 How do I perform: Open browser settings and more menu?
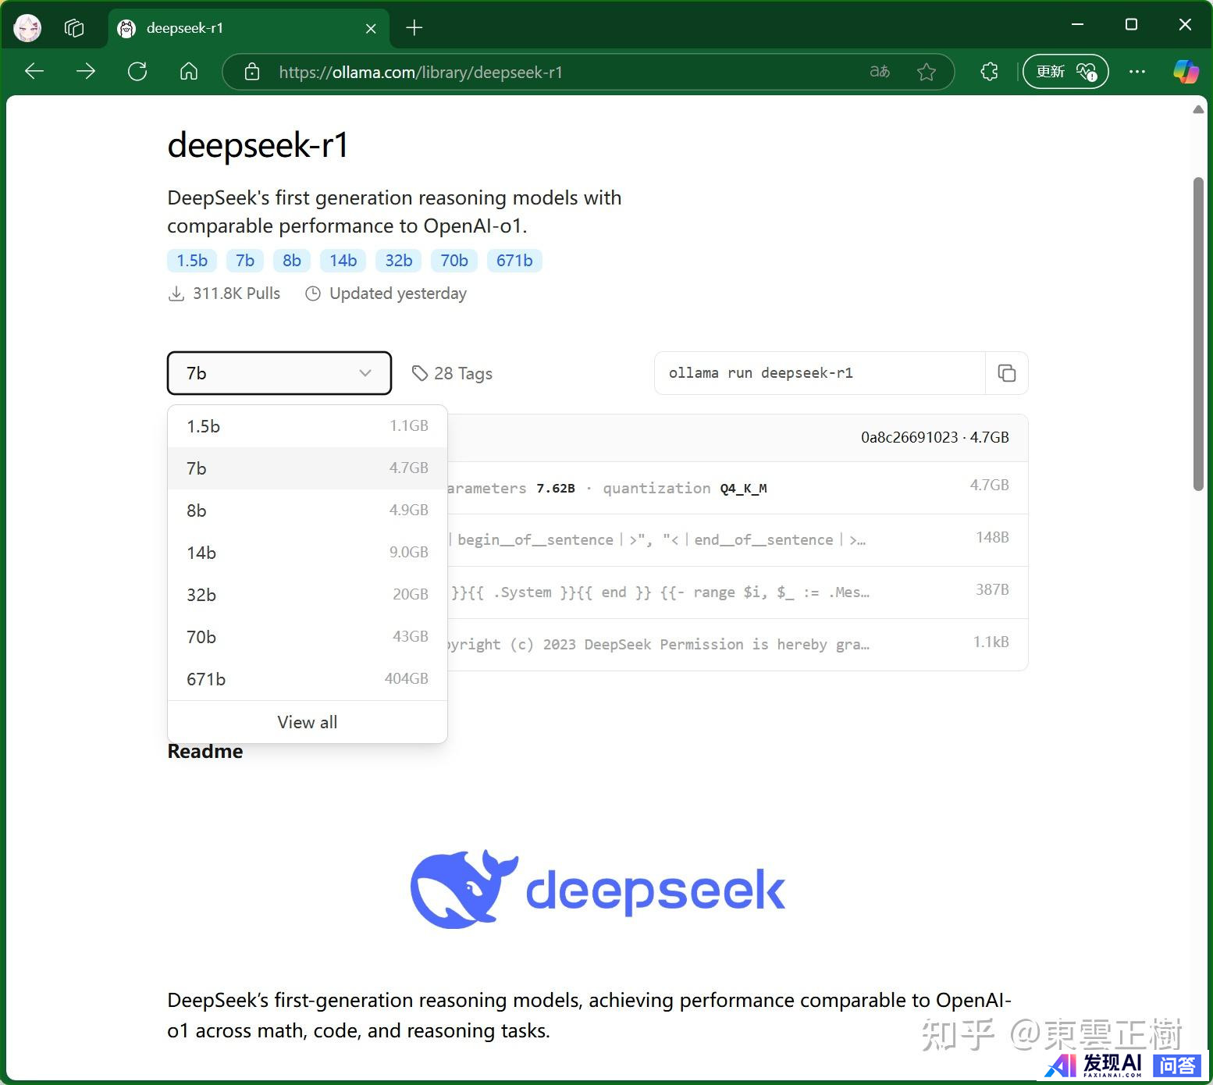[1137, 72]
